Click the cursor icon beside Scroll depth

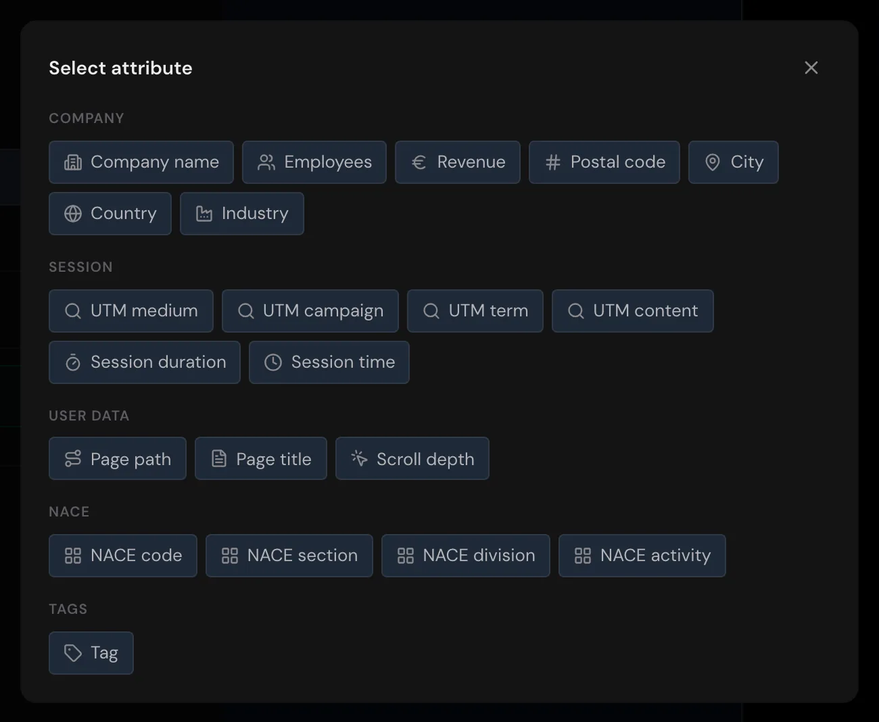359,458
